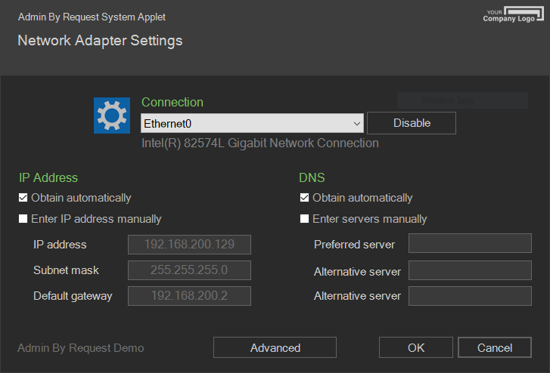550x373 pixels.
Task: Click the Subnet mask label
Action: (x=66, y=270)
